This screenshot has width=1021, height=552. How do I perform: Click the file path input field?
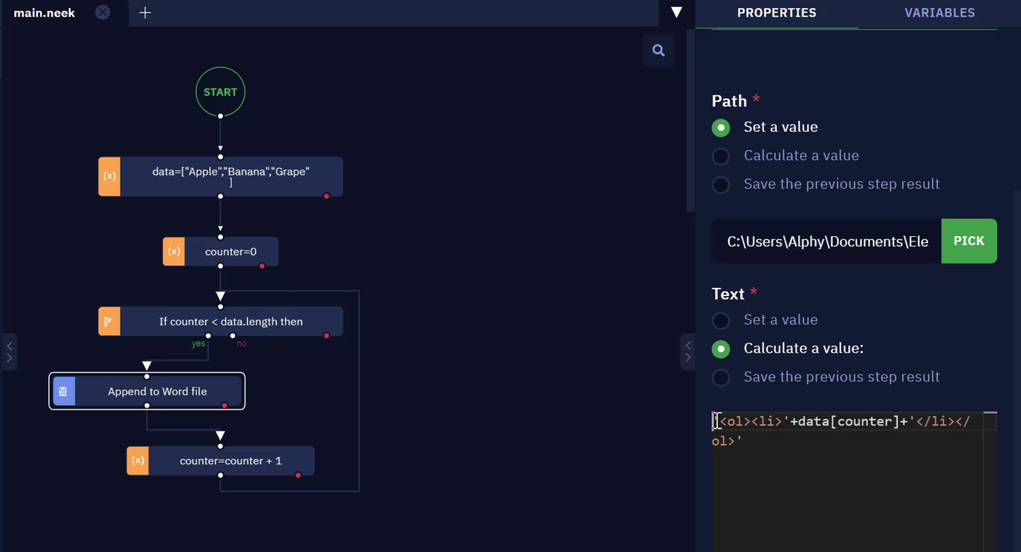[827, 241]
